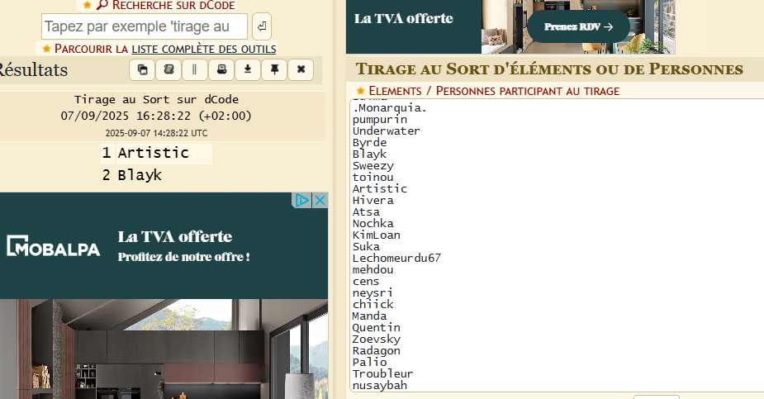
Task: Copy the results to clipboard
Action: pyautogui.click(x=142, y=69)
